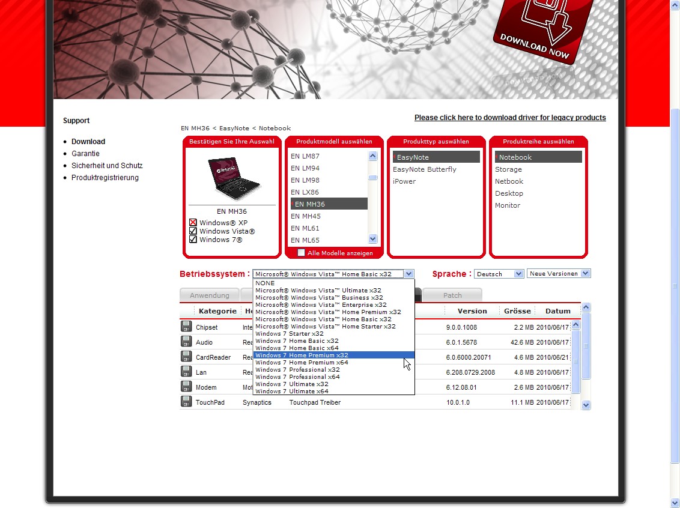Sort drivers by Datum column header
Viewport: 680px width, 508px height.
(557, 311)
